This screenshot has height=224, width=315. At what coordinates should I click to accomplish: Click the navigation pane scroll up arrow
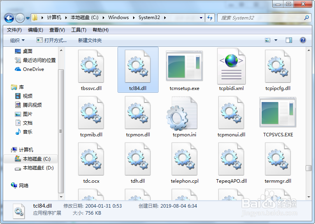tap(61, 50)
